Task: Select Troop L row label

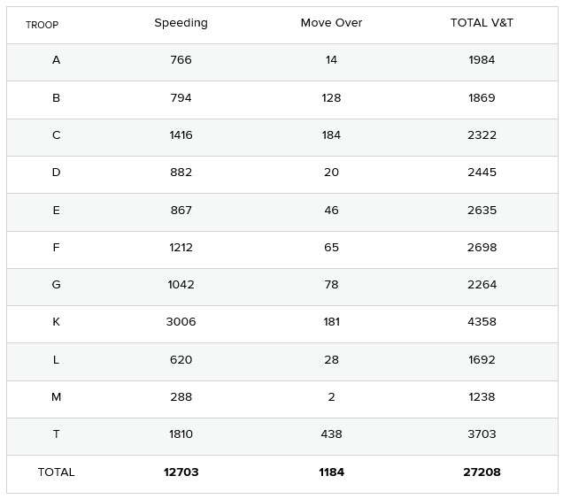Action: (57, 360)
